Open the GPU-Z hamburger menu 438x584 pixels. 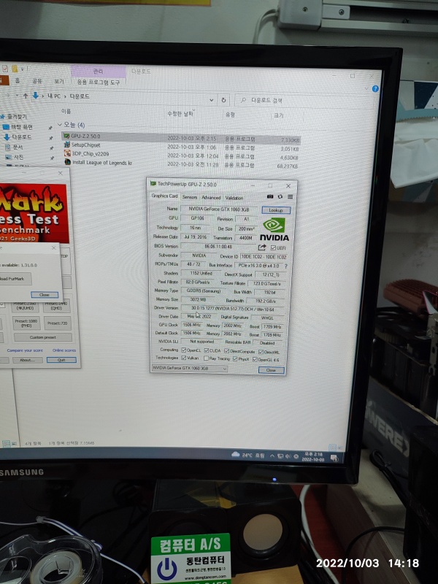[290, 196]
